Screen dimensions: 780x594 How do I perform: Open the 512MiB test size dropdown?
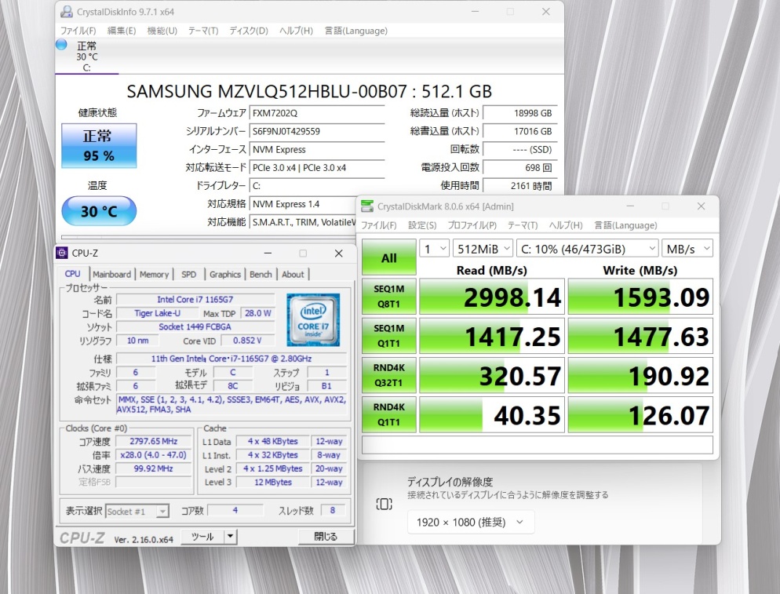pyautogui.click(x=483, y=249)
